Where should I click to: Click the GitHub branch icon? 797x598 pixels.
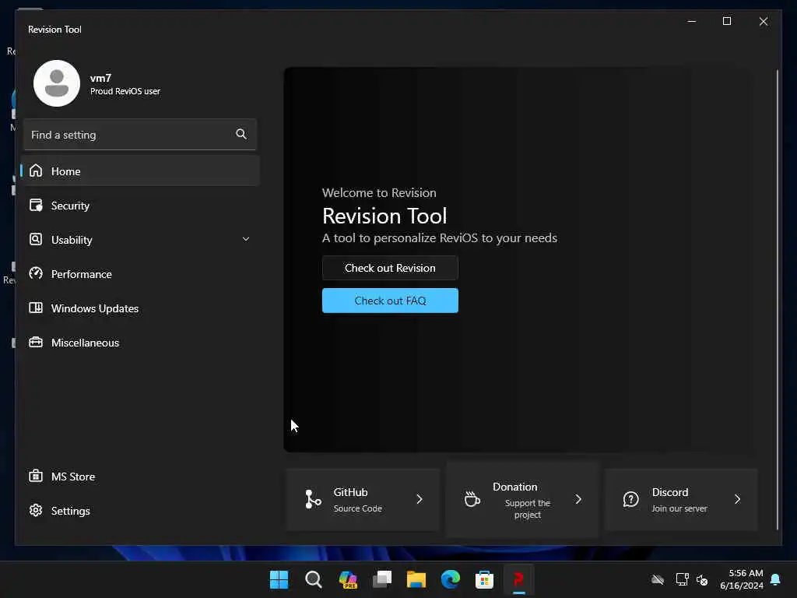[x=313, y=499]
